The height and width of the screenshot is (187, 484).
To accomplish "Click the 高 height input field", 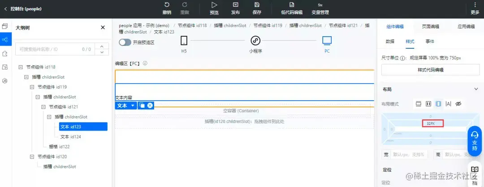I will tap(461, 154).
